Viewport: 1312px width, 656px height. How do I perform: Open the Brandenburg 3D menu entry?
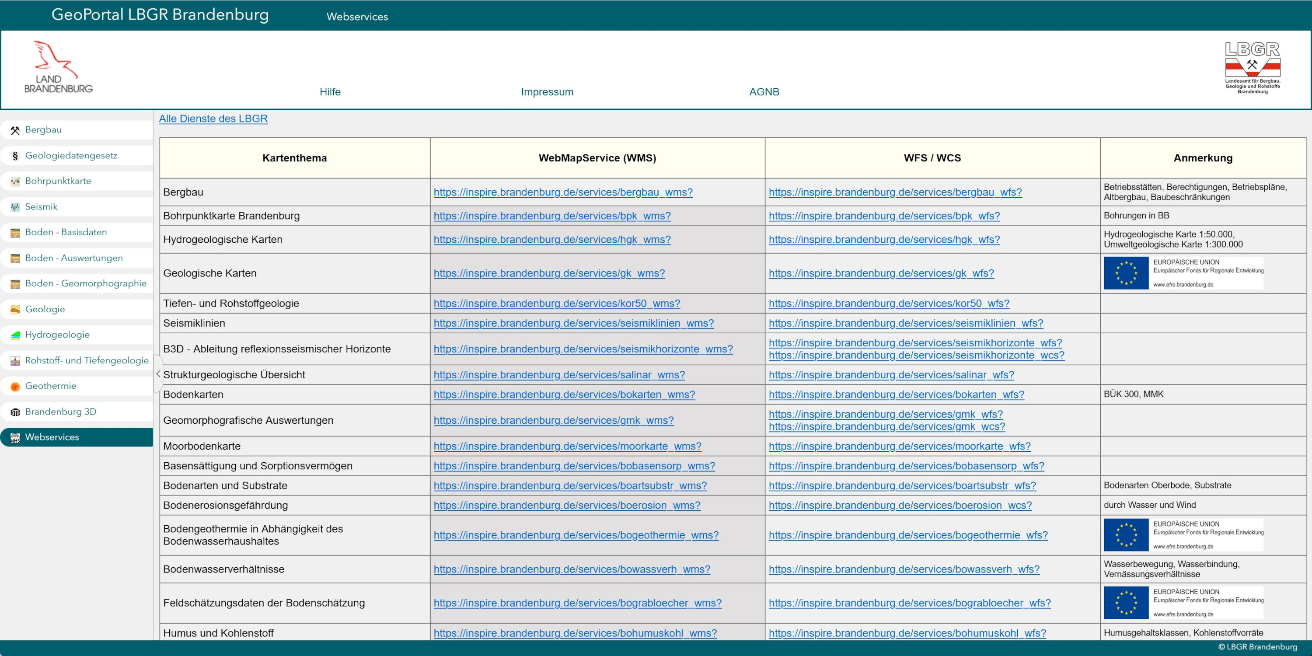(77, 412)
